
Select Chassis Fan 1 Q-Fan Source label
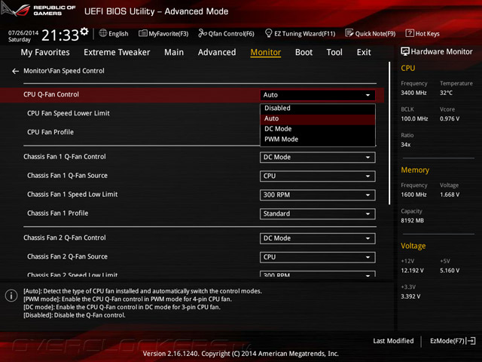pos(67,176)
